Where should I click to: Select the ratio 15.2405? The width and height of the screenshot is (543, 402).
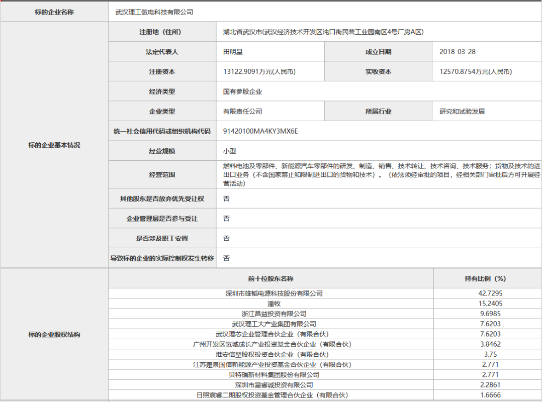490,304
